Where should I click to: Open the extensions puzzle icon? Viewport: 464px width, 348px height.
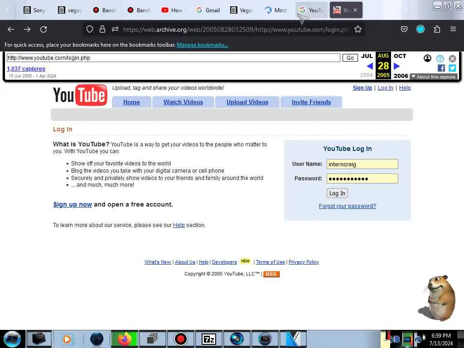pos(437,29)
